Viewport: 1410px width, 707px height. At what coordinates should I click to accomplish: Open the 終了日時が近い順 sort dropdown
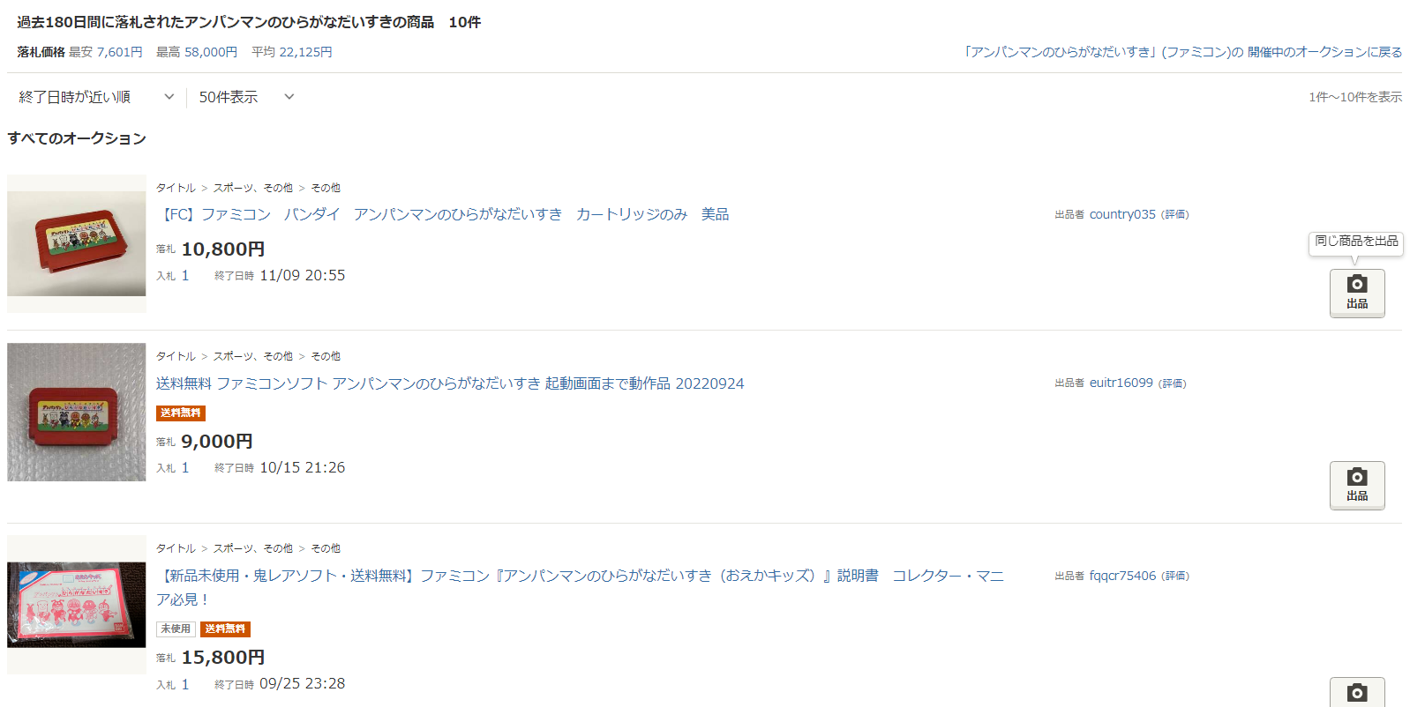[x=96, y=97]
